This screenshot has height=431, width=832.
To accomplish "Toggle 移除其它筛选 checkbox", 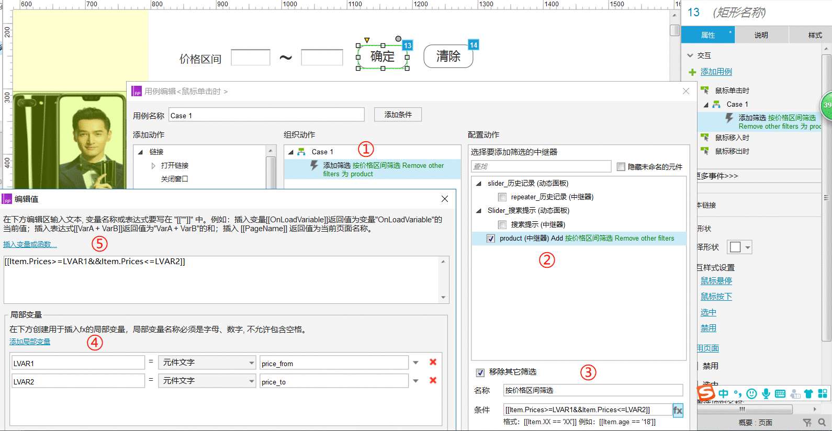I will pyautogui.click(x=480, y=372).
